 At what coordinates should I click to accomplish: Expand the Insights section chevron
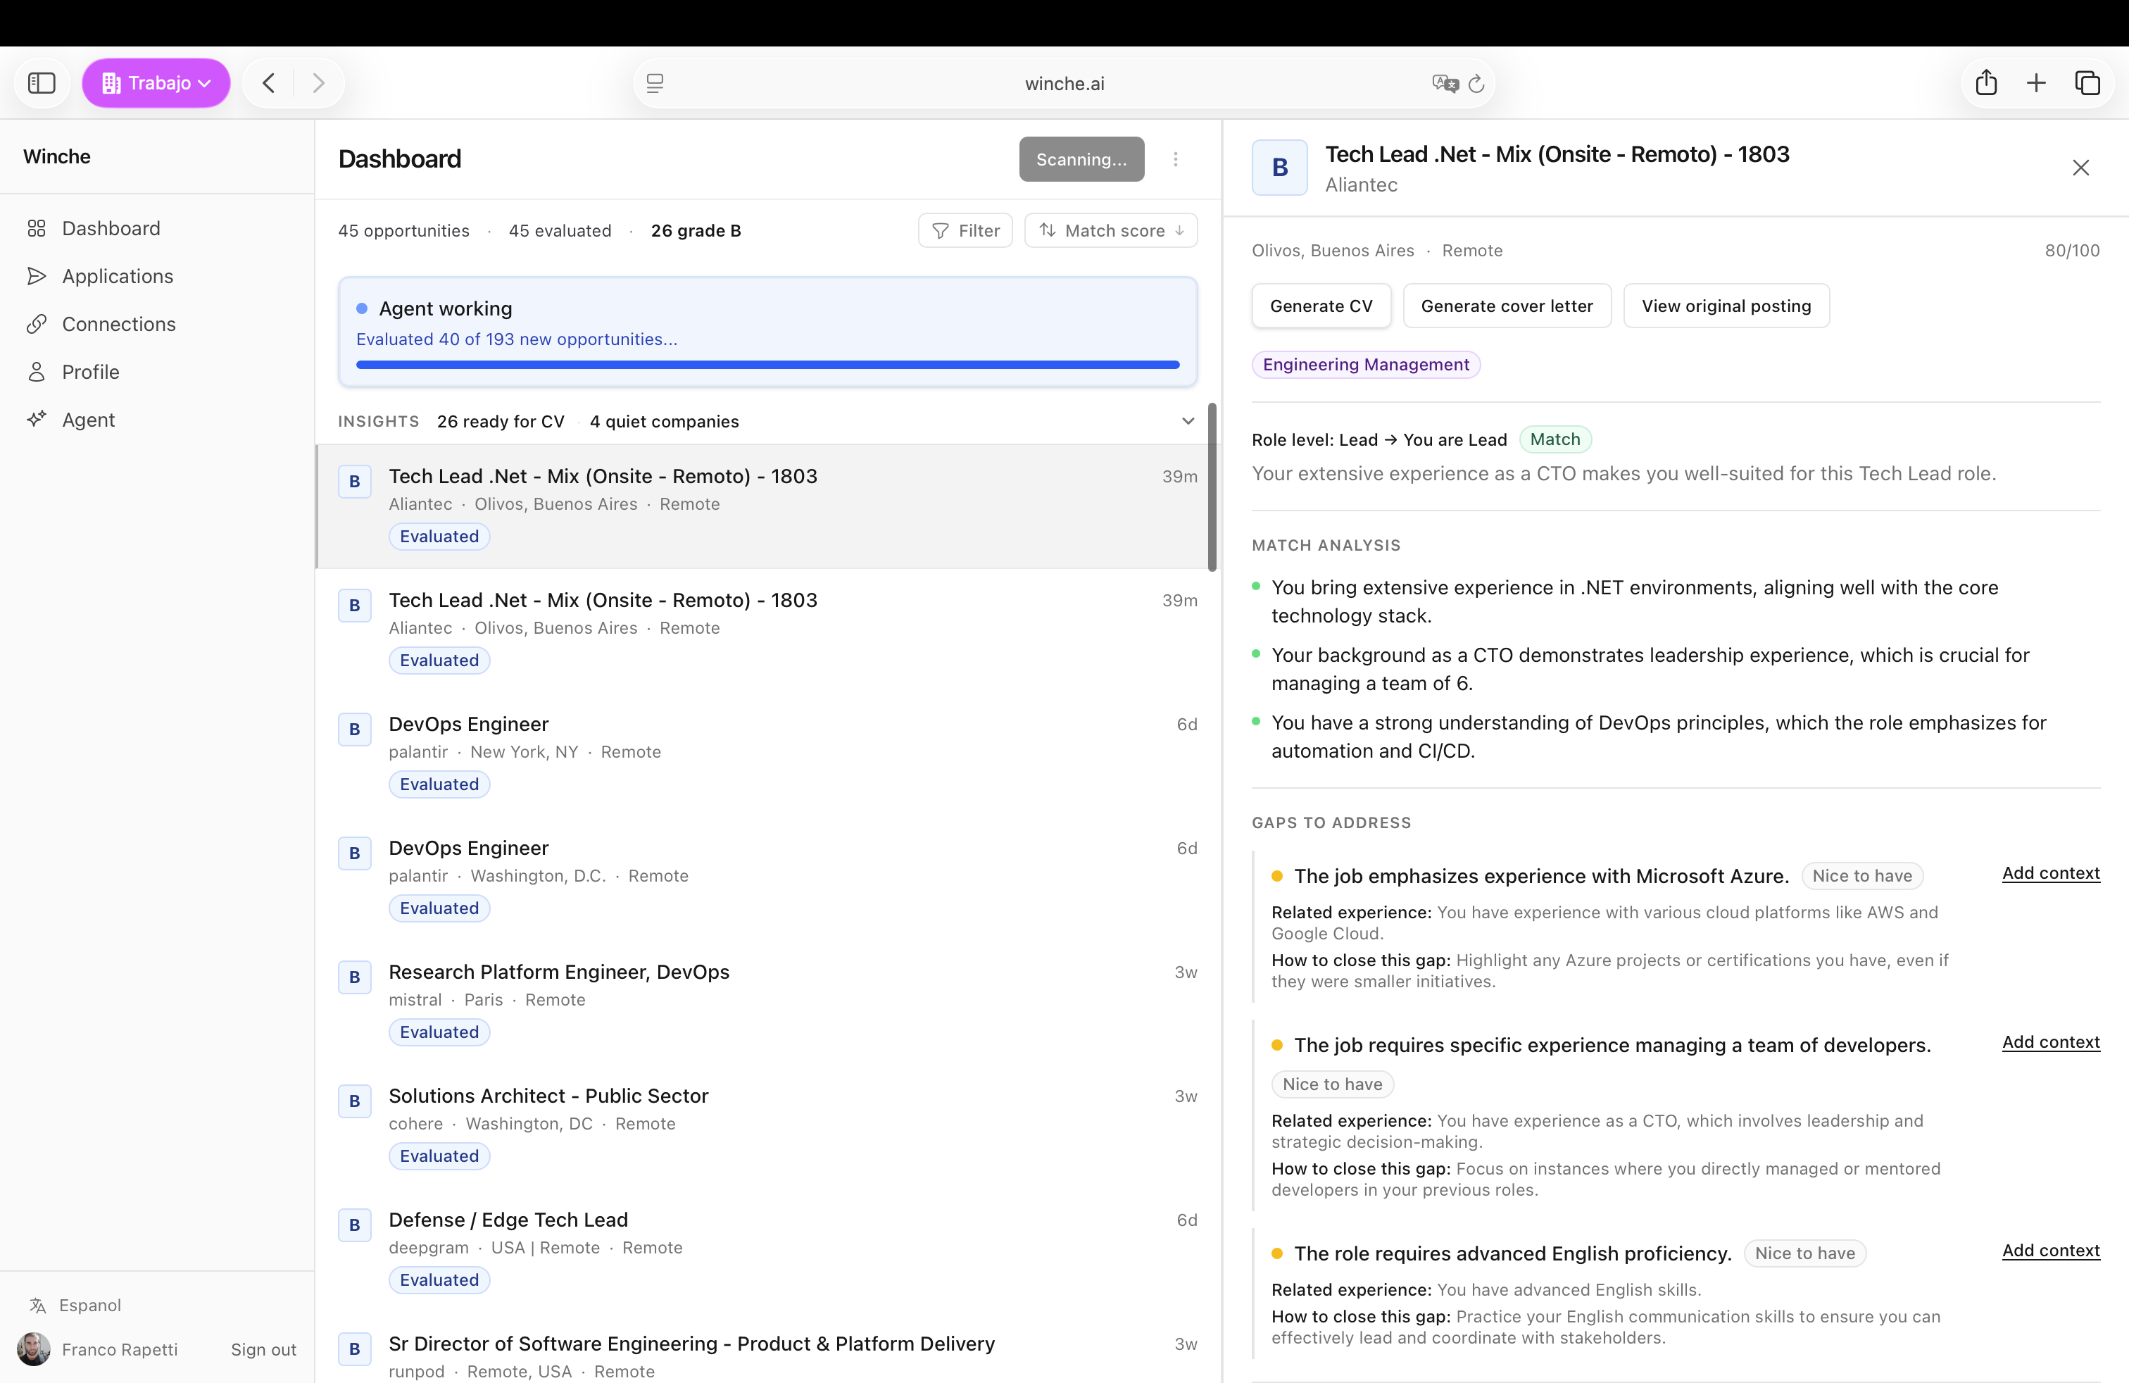pyautogui.click(x=1188, y=421)
